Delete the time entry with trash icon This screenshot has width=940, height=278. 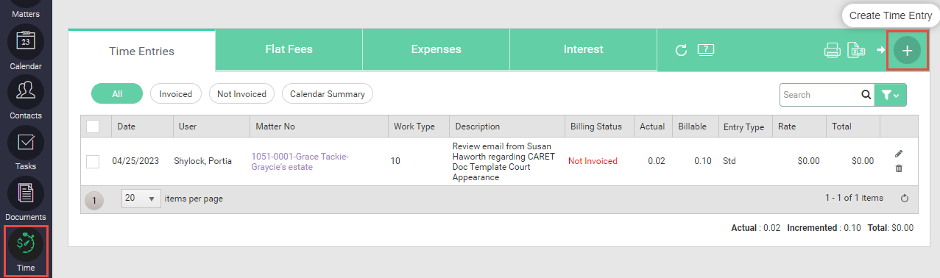899,168
